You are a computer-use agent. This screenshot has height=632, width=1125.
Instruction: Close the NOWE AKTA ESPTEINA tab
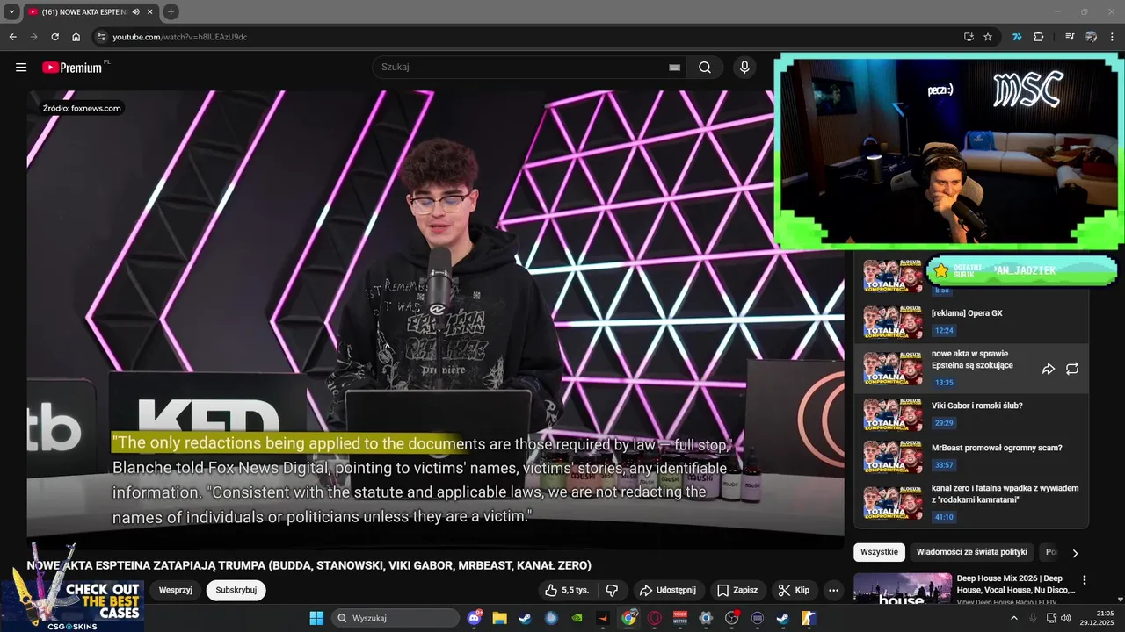point(151,11)
